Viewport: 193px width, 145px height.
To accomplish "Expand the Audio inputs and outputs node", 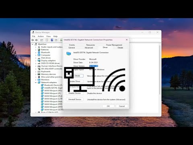I will [x=36, y=47].
